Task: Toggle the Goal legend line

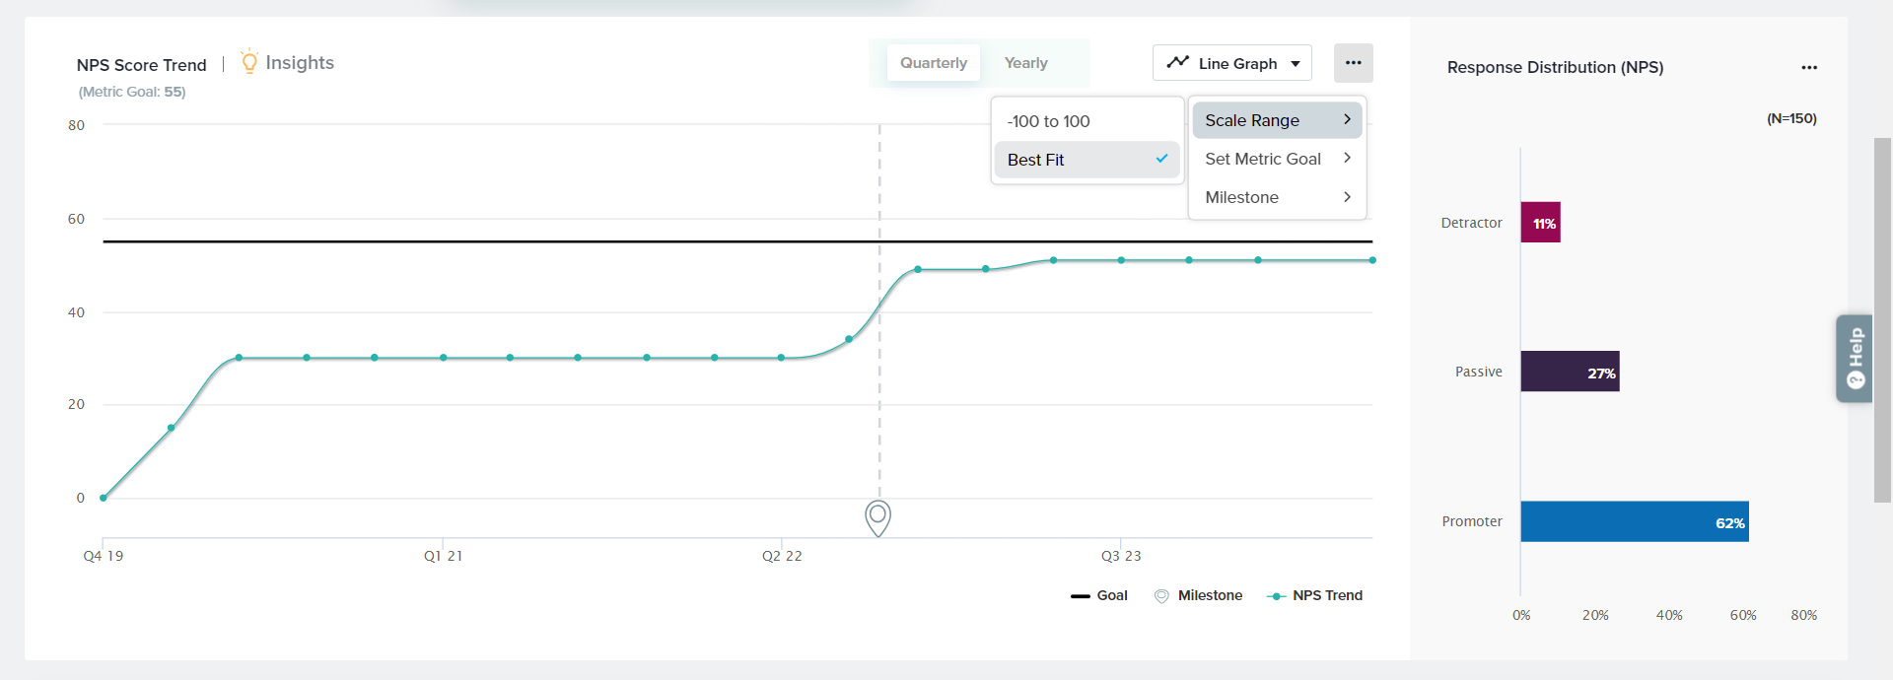Action: (1098, 596)
